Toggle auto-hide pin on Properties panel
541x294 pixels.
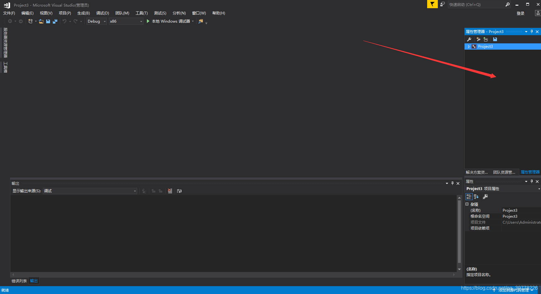pyautogui.click(x=532, y=182)
